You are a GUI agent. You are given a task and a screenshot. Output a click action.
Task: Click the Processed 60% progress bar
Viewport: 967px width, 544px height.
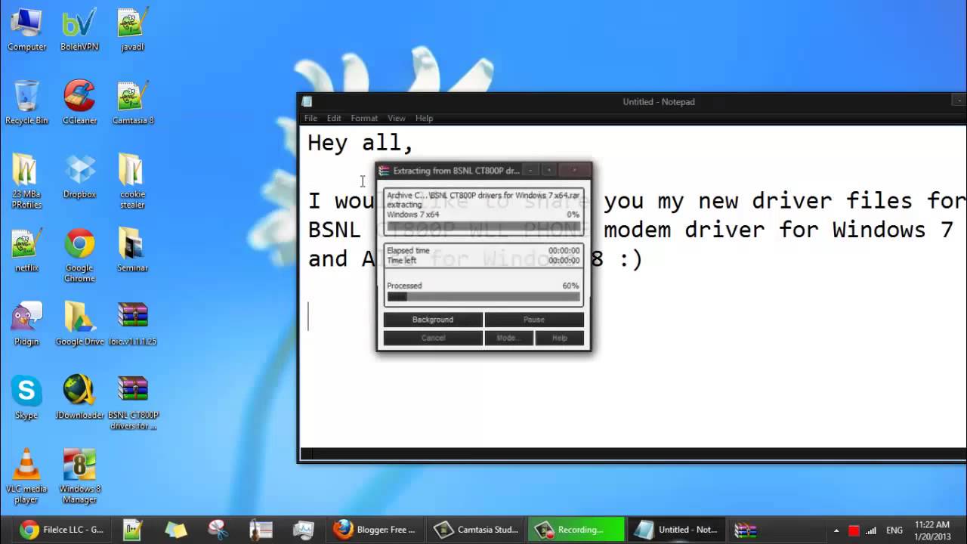(483, 297)
